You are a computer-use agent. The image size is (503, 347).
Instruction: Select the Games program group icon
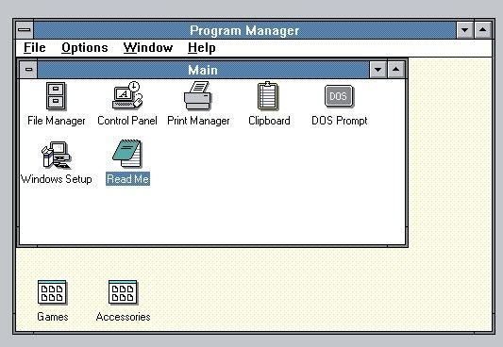52,292
